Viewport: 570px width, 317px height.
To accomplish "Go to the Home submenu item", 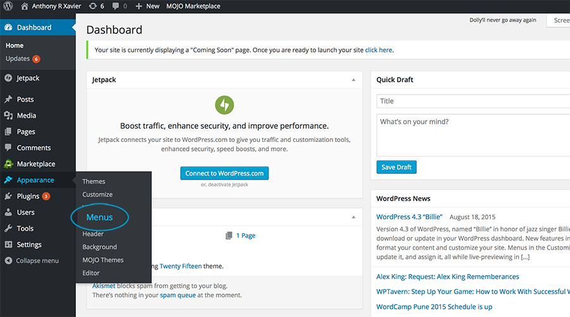I will (x=15, y=46).
